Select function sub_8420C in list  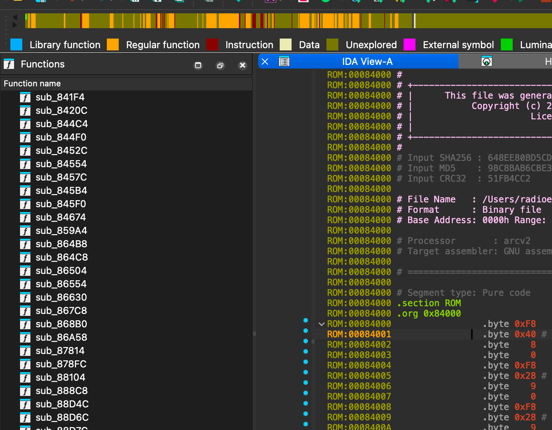[126, 110]
